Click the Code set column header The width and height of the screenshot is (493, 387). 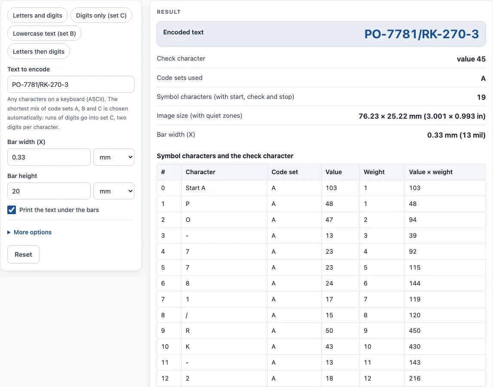[285, 172]
